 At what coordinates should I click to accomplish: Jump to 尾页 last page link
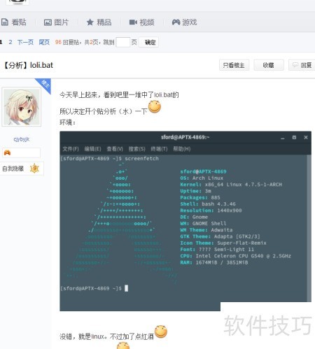click(x=44, y=42)
